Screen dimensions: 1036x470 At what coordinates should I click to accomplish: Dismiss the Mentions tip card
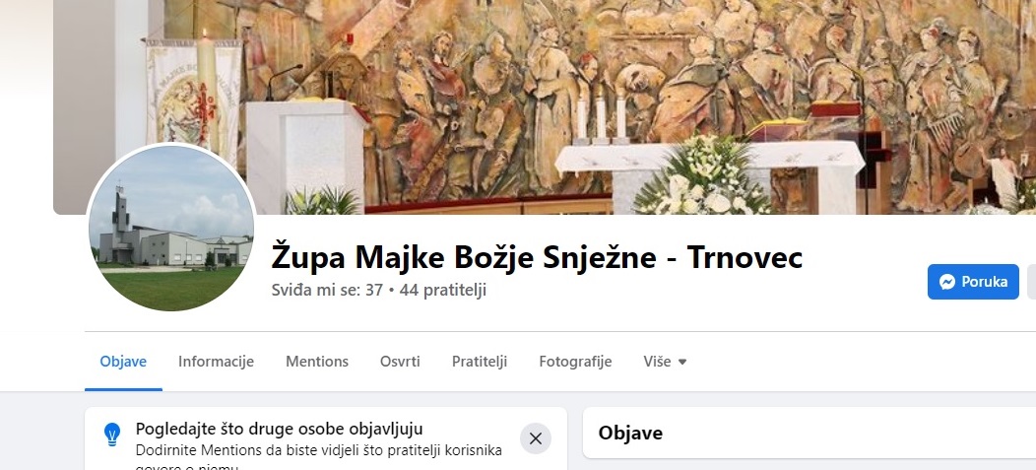(535, 438)
